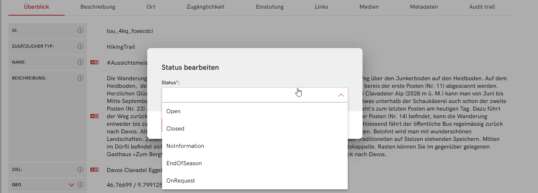Choose OnRequest from the status list
The width and height of the screenshot is (538, 193).
[181, 181]
